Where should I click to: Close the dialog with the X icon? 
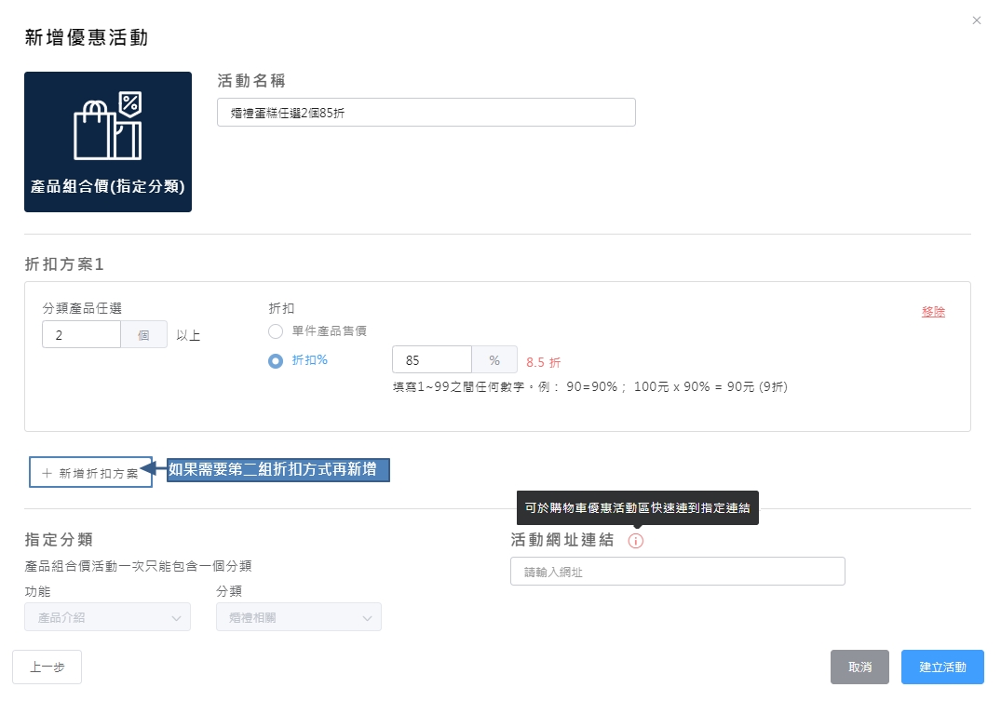click(x=976, y=20)
